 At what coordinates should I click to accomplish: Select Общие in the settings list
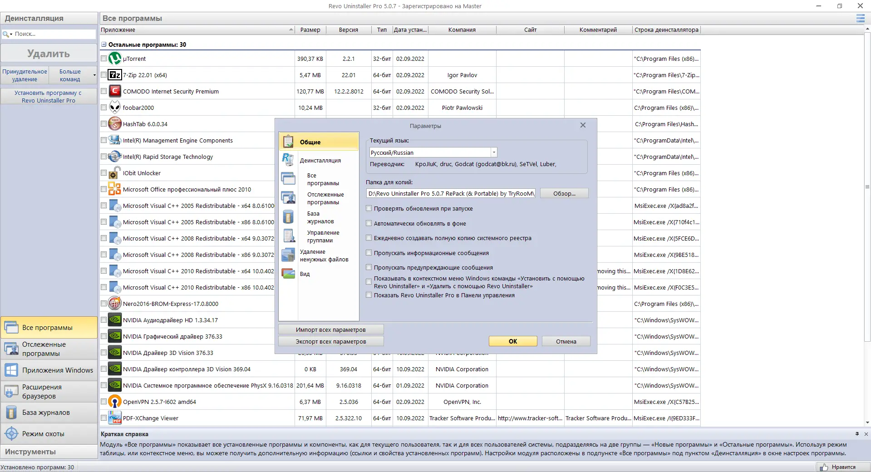coord(319,142)
